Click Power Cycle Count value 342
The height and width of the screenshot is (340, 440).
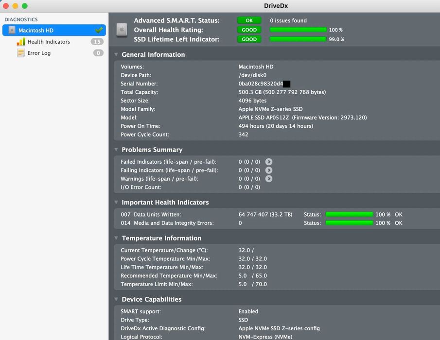243,134
